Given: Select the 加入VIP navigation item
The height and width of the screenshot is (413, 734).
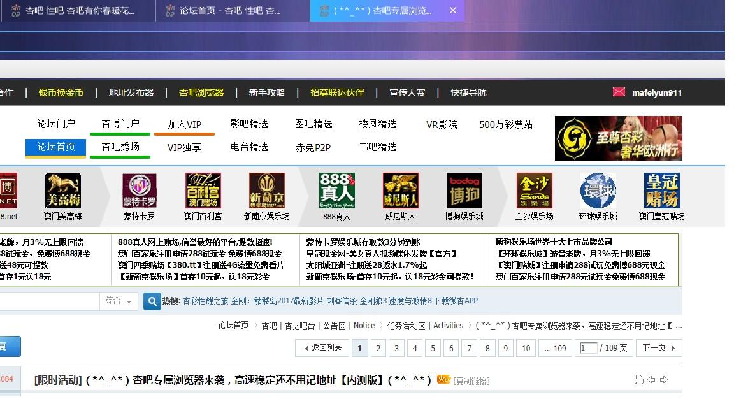Looking at the screenshot, I should [184, 124].
